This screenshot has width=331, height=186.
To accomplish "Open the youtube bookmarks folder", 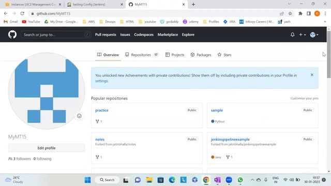I will pyautogui.click(x=147, y=22).
